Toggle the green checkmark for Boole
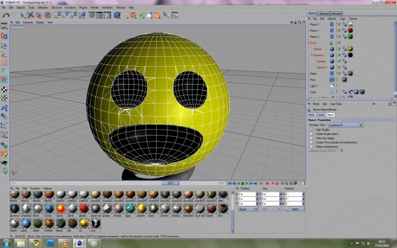397x248 pixels. coord(339,43)
